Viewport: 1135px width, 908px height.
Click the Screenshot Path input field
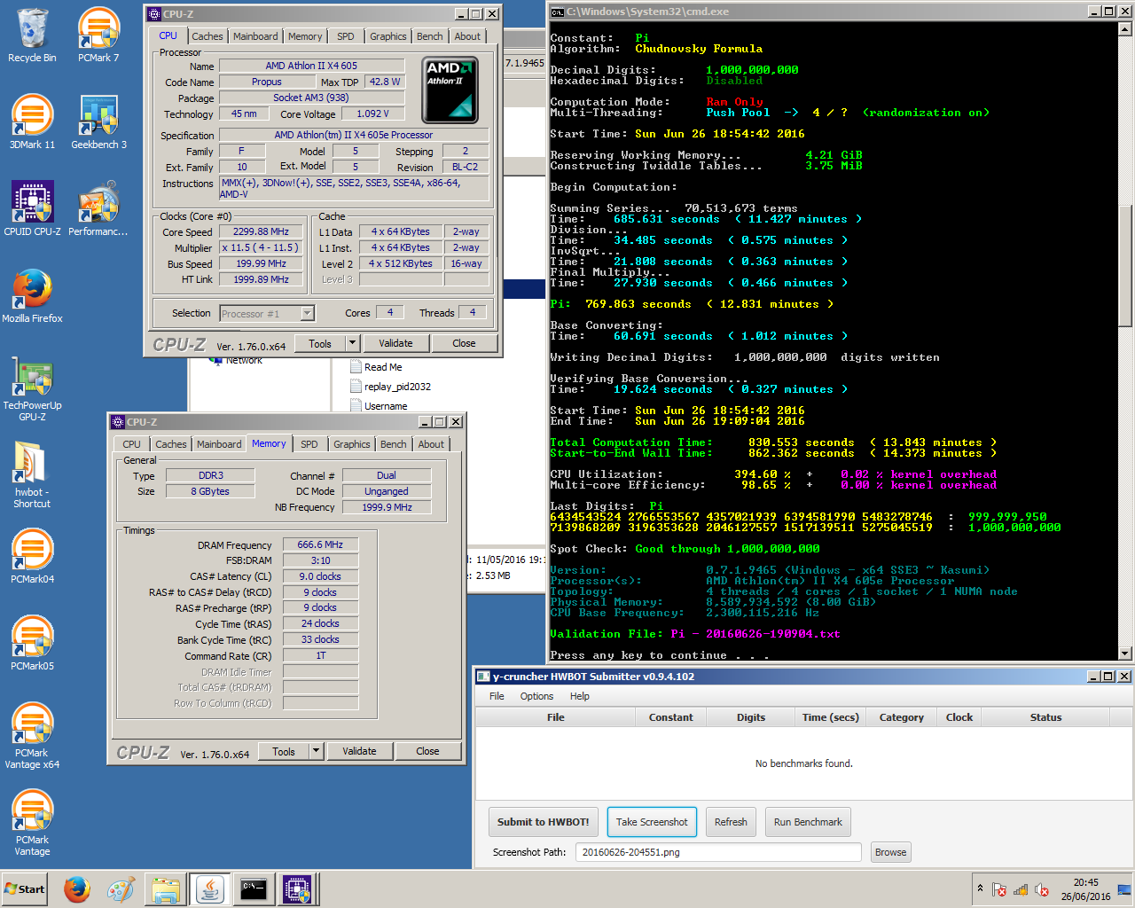(718, 852)
